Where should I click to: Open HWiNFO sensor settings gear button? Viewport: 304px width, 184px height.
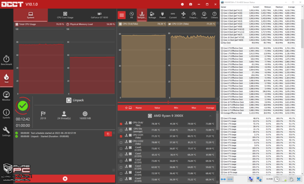pyautogui.click(x=291, y=179)
